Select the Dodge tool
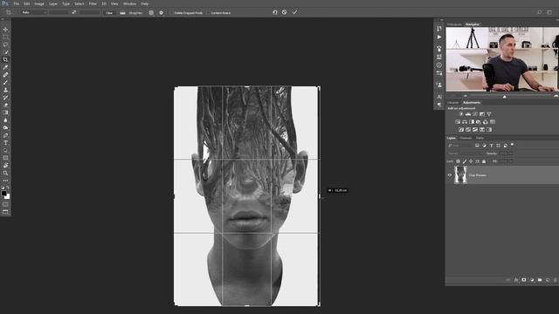The height and width of the screenshot is (314, 559). coord(5,127)
